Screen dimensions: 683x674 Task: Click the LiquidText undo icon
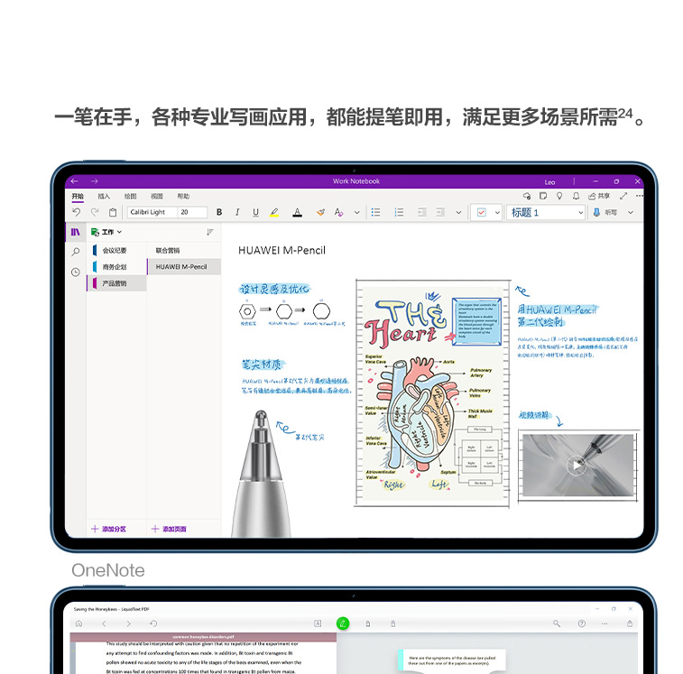pos(153,623)
